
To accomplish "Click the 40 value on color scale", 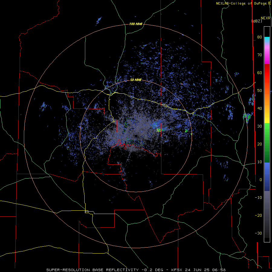I will click(x=260, y=108).
